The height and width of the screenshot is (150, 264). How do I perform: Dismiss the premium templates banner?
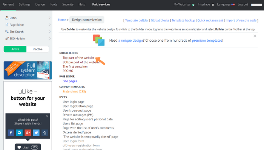(x=255, y=36)
